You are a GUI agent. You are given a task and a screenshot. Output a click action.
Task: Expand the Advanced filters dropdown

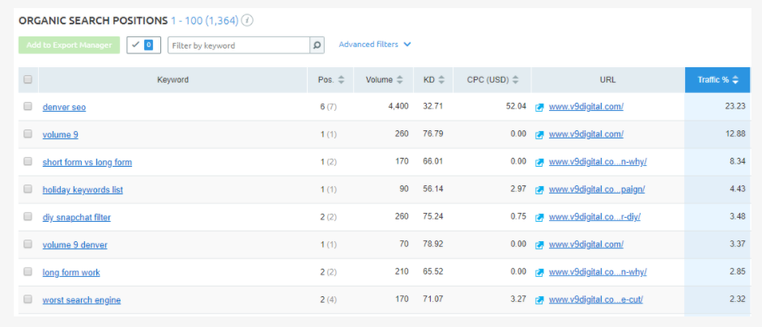point(375,45)
